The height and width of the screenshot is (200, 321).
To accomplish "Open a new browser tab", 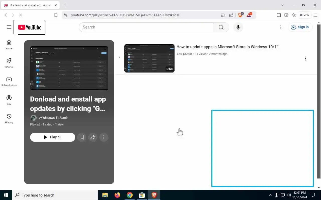I will pos(65,5).
